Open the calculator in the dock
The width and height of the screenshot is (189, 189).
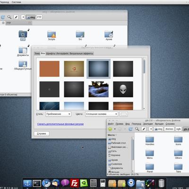(x=93, y=183)
